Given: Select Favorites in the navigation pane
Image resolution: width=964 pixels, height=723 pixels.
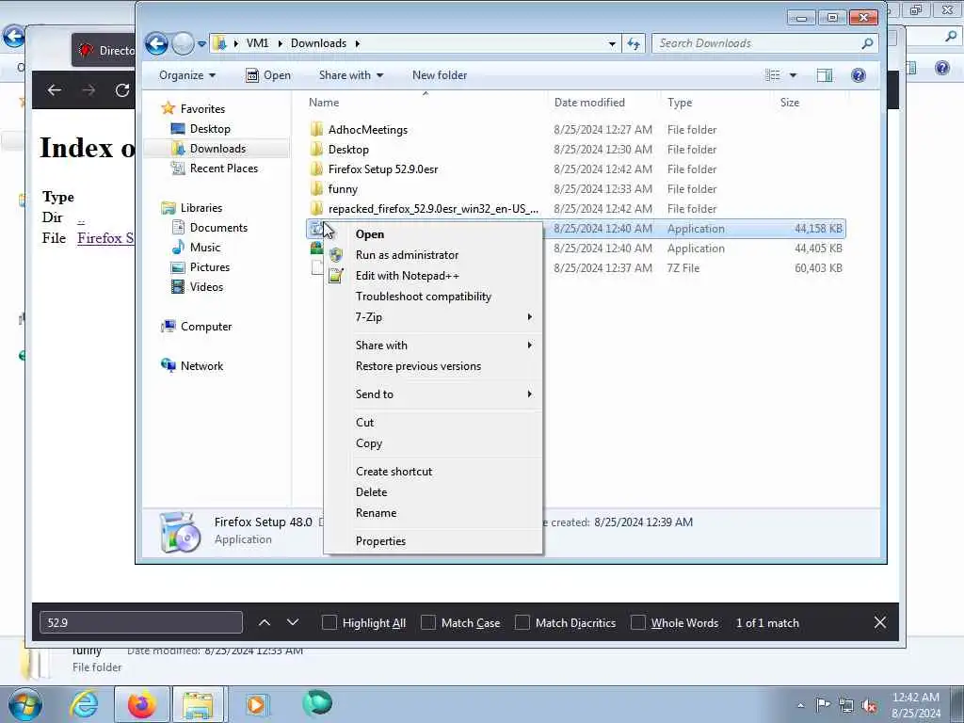Looking at the screenshot, I should (x=193, y=109).
